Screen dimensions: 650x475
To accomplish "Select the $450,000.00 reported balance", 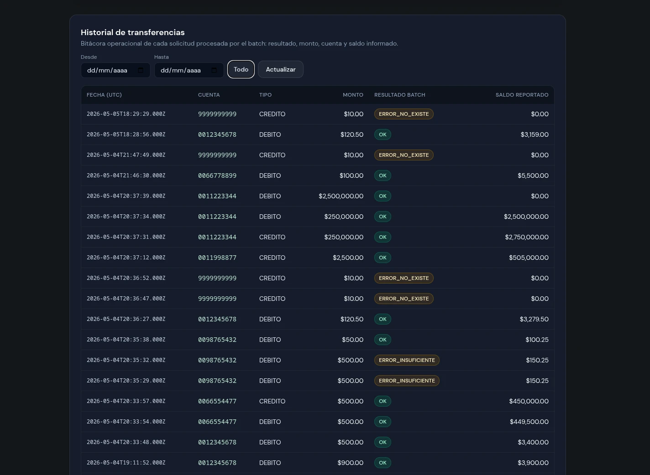I will point(529,401).
